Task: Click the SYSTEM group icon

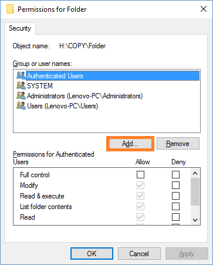Action: (21, 85)
